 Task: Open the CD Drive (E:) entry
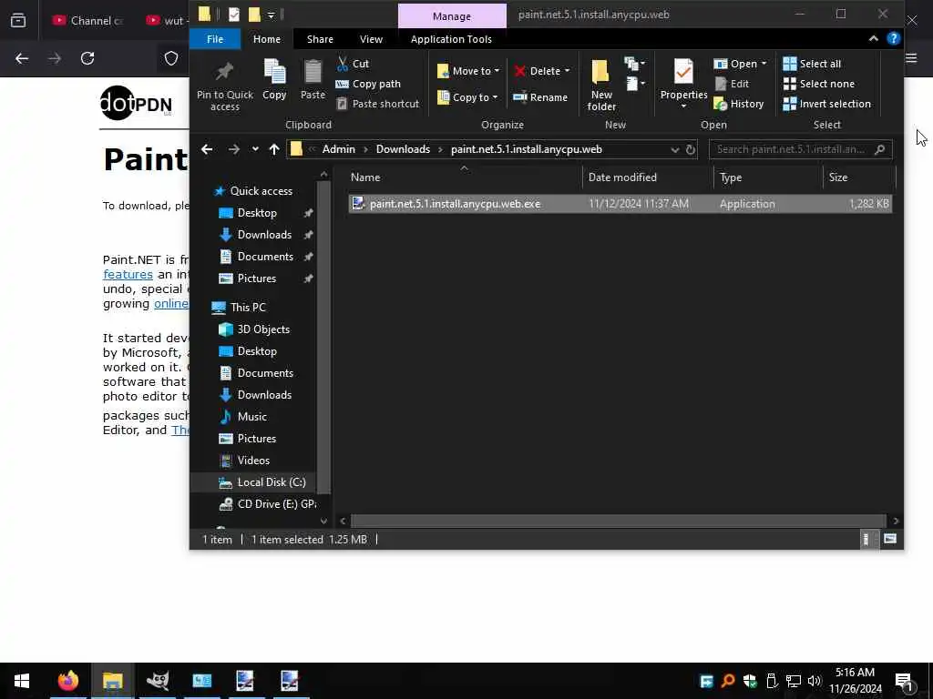(x=276, y=504)
